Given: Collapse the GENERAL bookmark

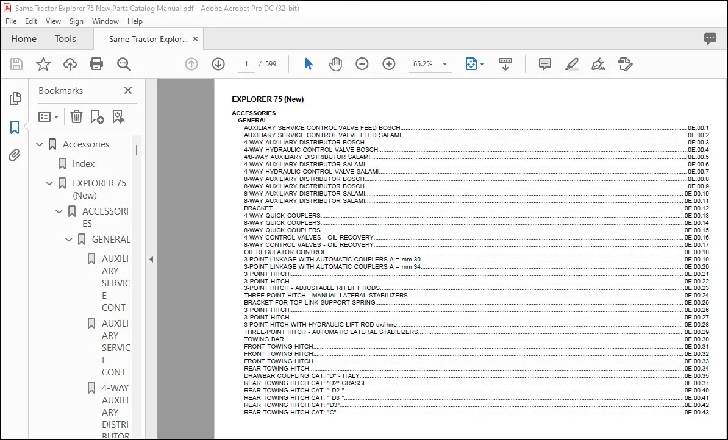Looking at the screenshot, I should pyautogui.click(x=69, y=240).
